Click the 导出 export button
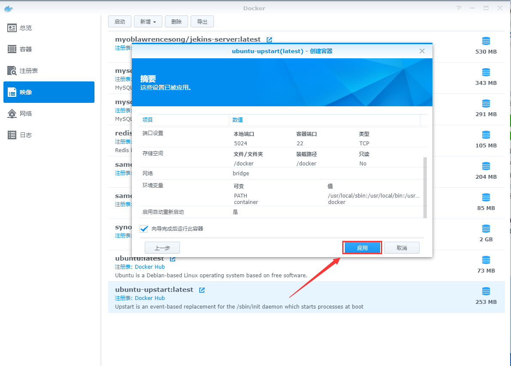 point(202,21)
